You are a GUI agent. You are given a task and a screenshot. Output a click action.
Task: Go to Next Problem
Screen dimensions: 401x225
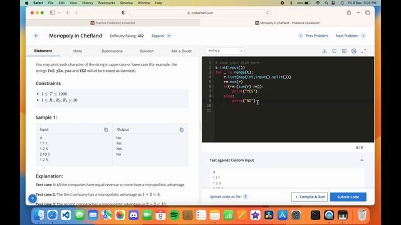point(350,36)
